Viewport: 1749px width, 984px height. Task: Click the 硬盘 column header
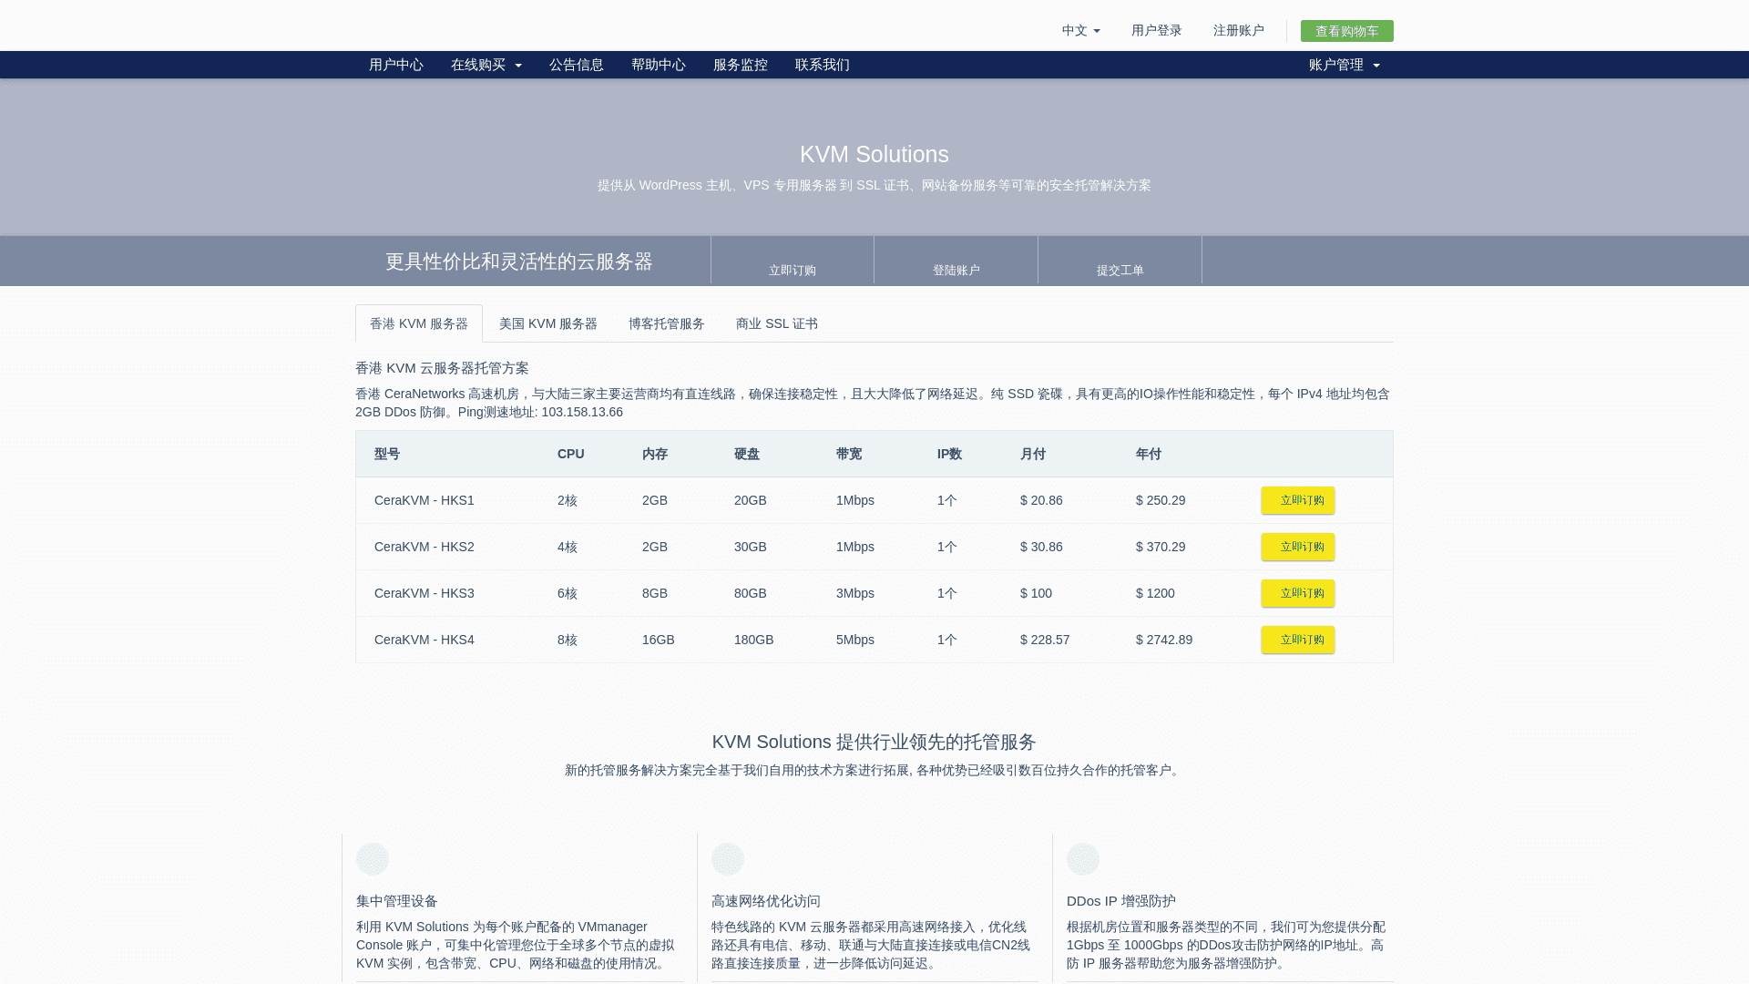click(747, 454)
